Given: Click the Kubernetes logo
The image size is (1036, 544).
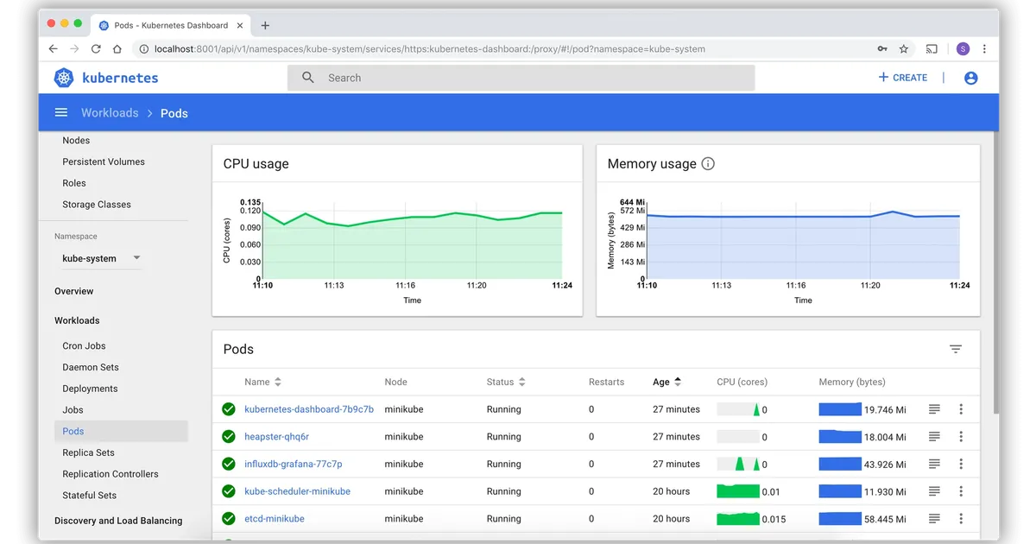Looking at the screenshot, I should (63, 77).
